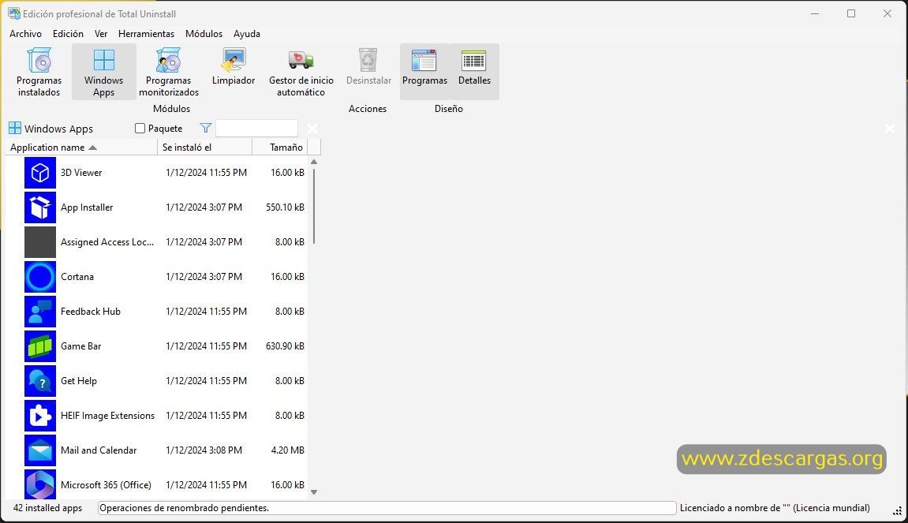Select the Mail and Calendar entry

[99, 450]
